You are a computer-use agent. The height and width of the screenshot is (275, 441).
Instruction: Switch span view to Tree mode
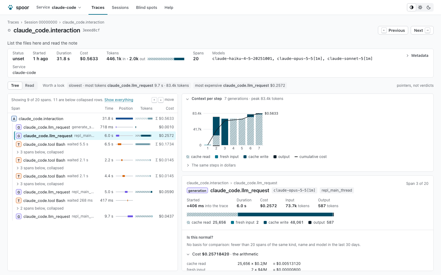15,86
